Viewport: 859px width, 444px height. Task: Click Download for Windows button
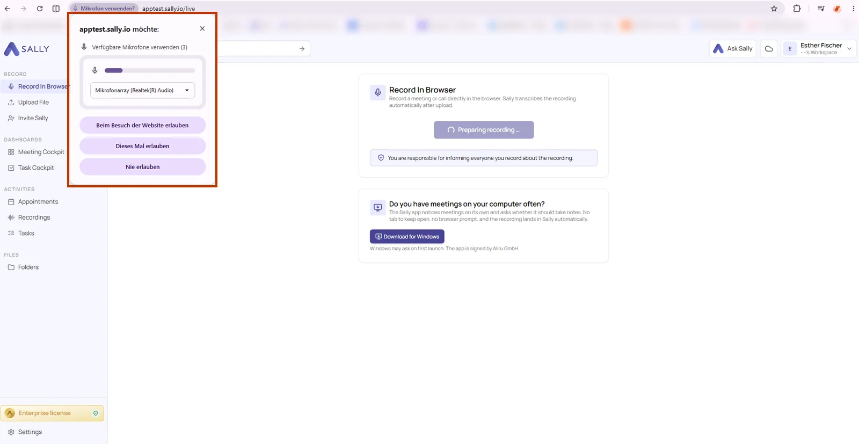pyautogui.click(x=407, y=237)
